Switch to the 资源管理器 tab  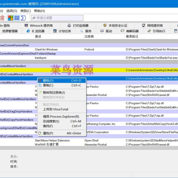click(10, 31)
